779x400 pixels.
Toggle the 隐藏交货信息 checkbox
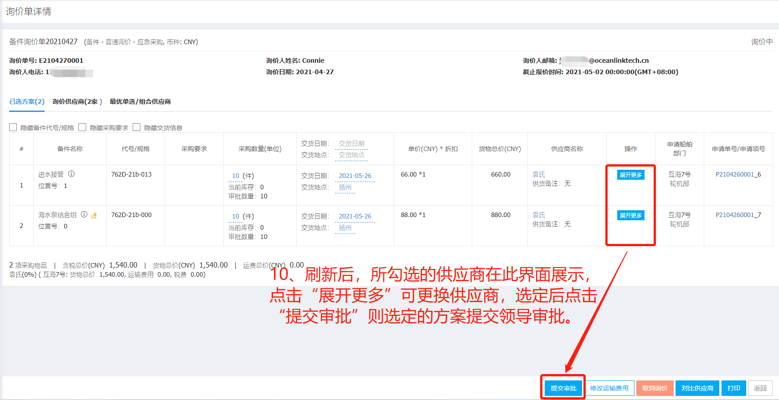(137, 127)
